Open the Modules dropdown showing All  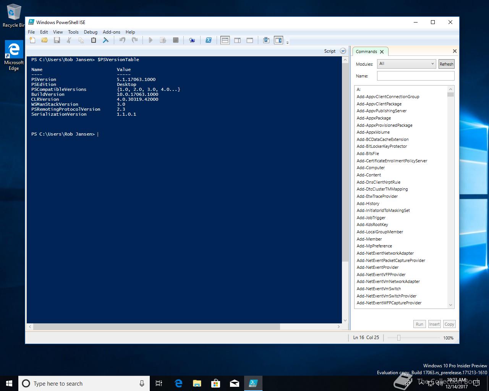[406, 64]
